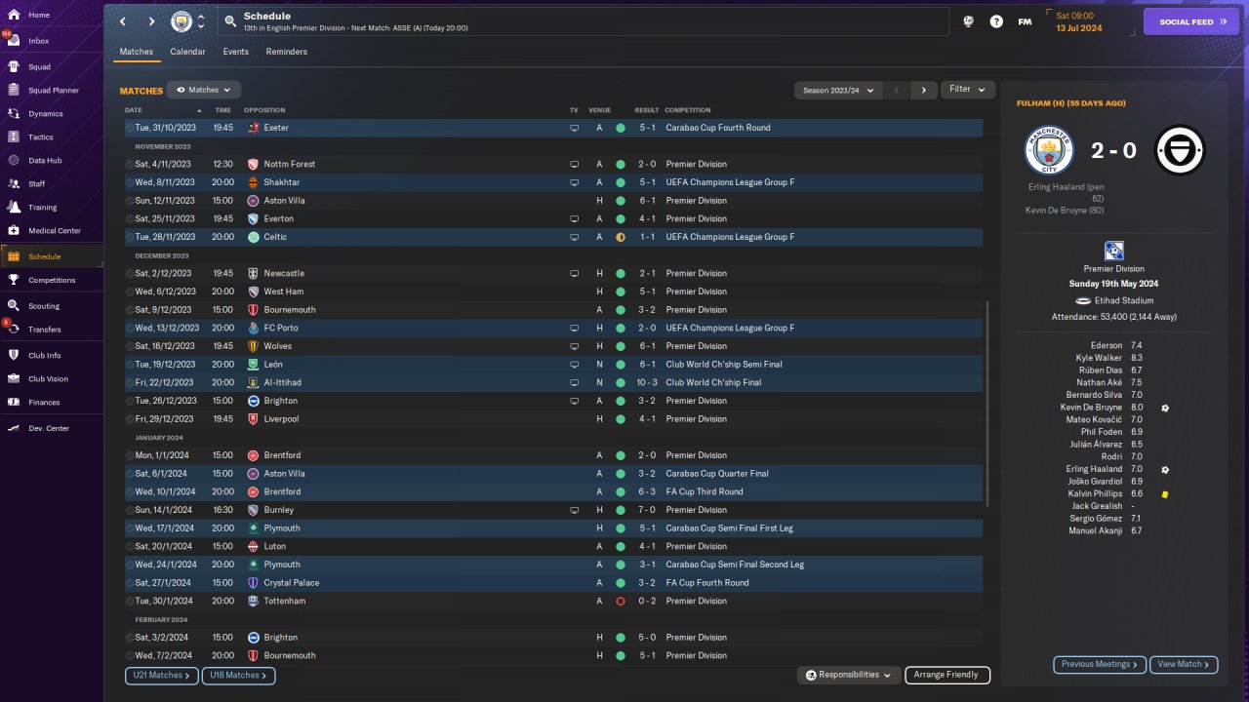
Task: Click the Premier Division logo in the match panel
Action: [1113, 251]
